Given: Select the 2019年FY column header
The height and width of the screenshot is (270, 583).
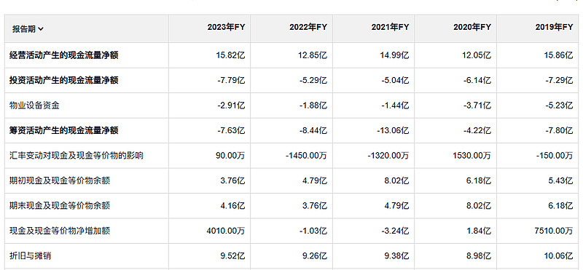Looking at the screenshot, I should point(554,28).
